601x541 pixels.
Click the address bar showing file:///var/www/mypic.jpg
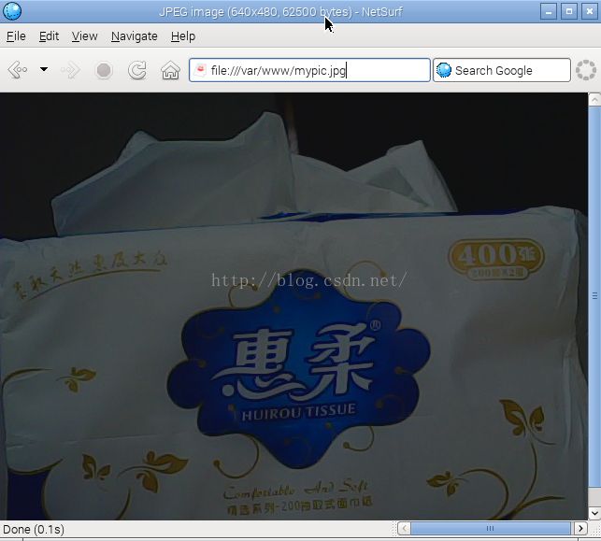(x=309, y=70)
